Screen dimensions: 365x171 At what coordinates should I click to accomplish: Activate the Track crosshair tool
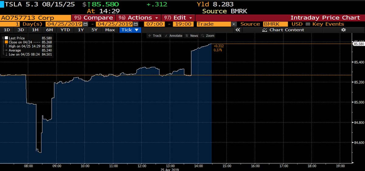(x=155, y=36)
